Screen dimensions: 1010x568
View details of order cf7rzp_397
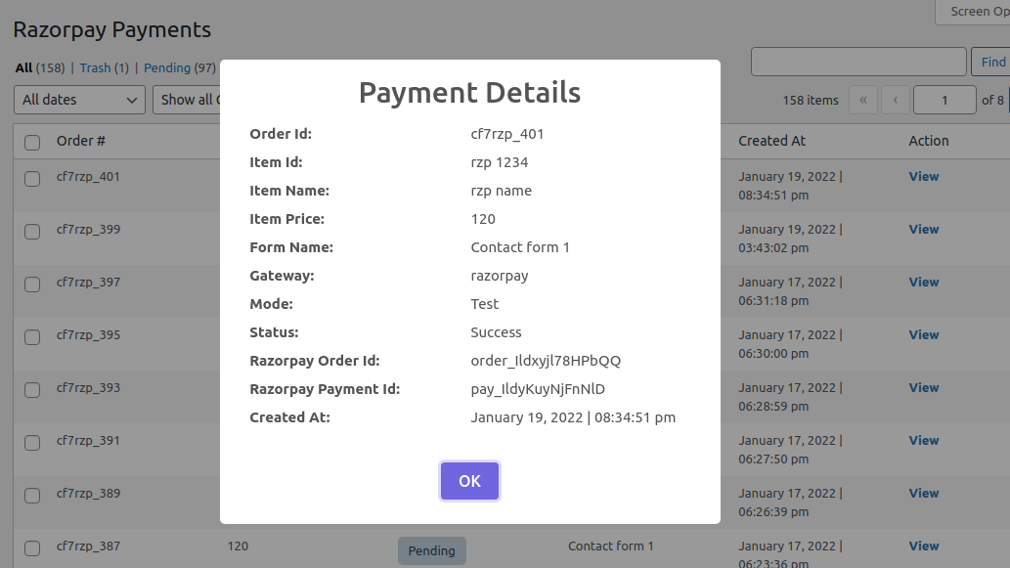924,283
